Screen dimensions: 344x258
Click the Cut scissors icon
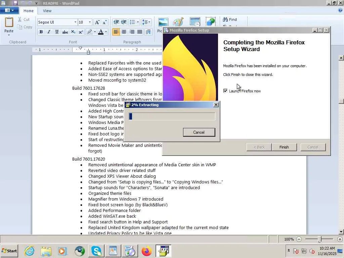tap(20, 19)
